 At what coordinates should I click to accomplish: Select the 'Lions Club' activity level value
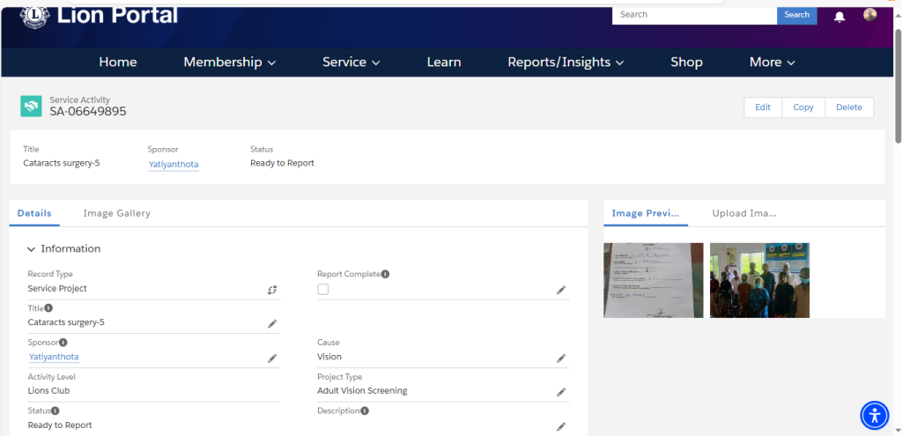(x=49, y=390)
